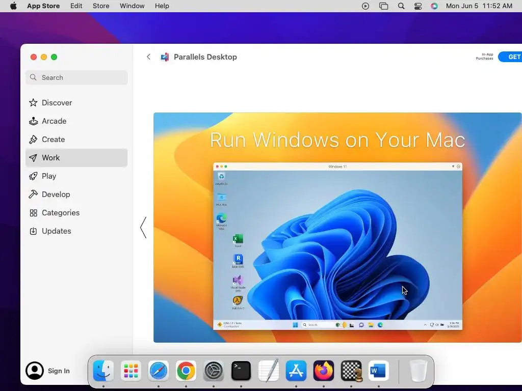This screenshot has width=522, height=391.
Task: Open the Create section
Action: pos(76,139)
